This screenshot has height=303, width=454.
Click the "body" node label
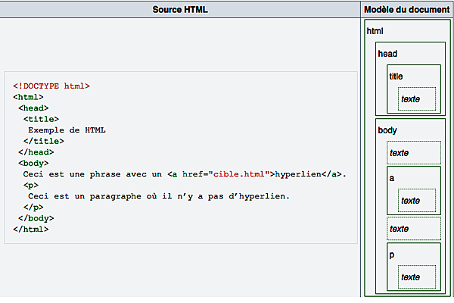coord(387,130)
